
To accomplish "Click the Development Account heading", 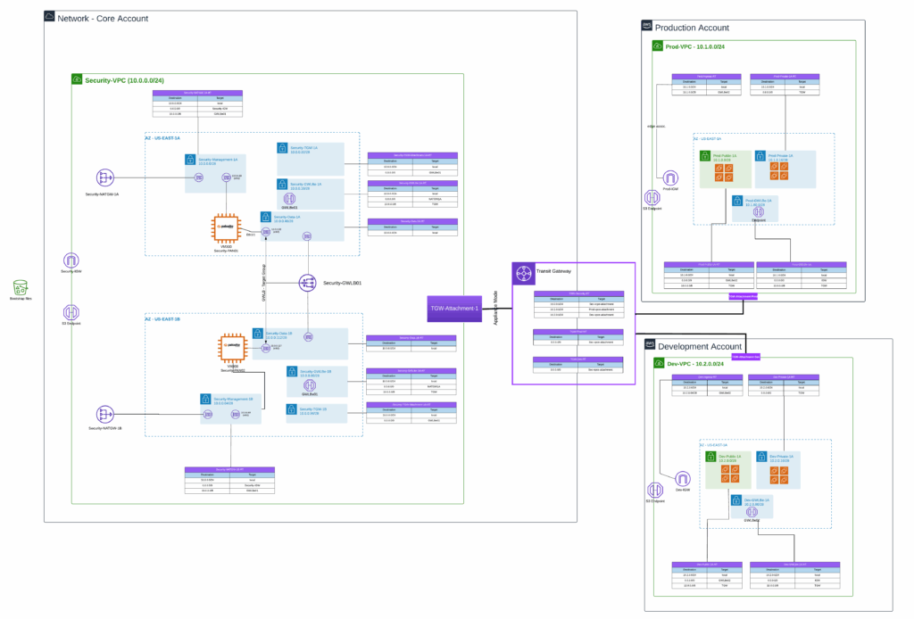I will [x=701, y=346].
